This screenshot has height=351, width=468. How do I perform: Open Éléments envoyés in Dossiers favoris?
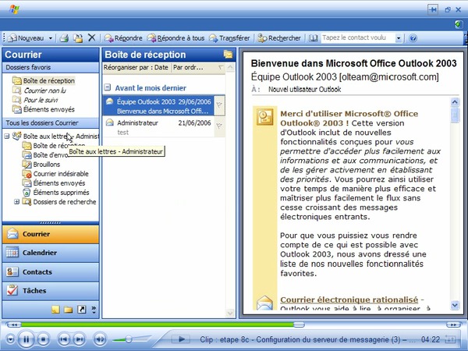[x=44, y=109]
